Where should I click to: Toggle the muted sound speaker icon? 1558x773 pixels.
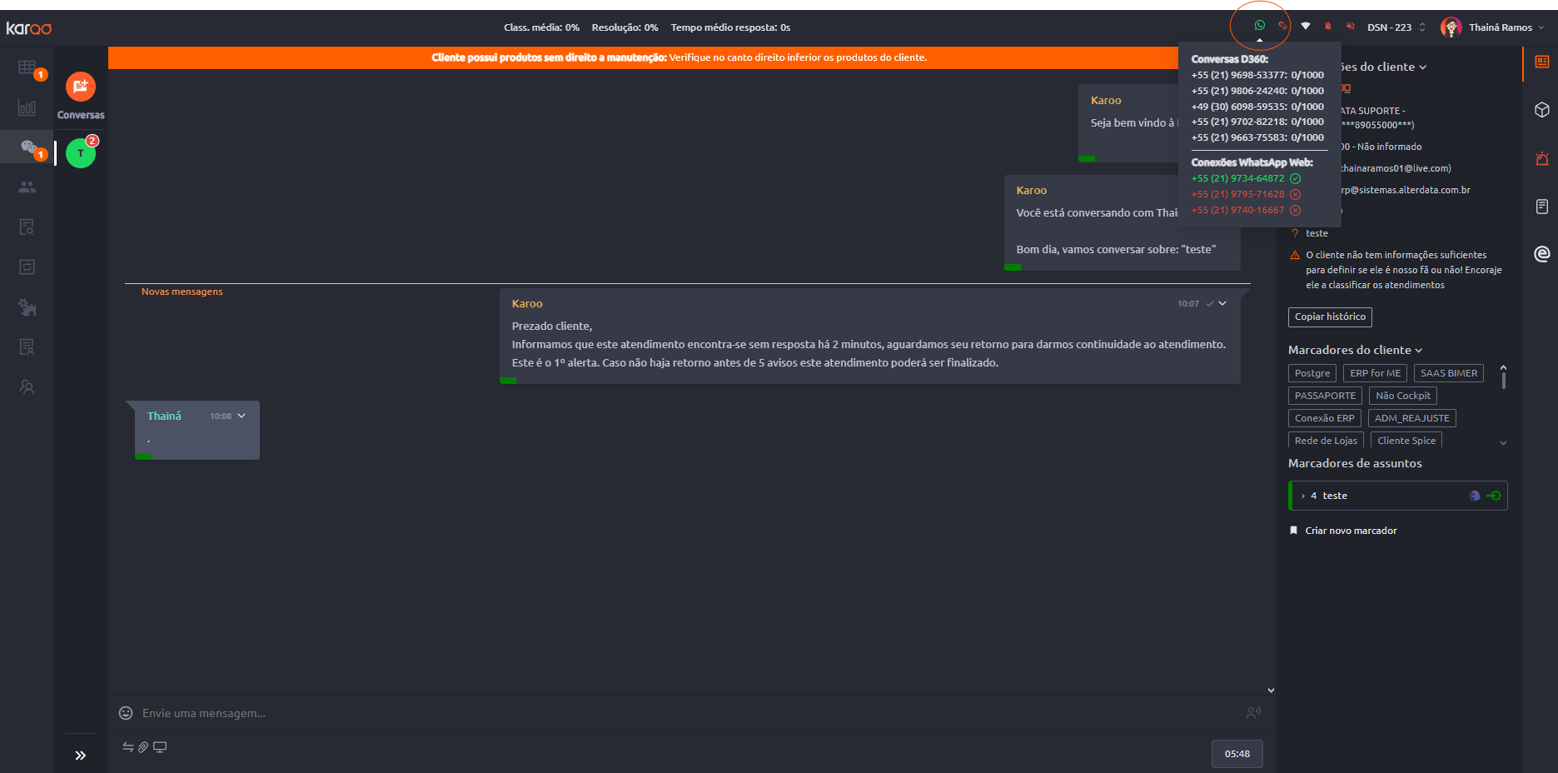(1351, 27)
